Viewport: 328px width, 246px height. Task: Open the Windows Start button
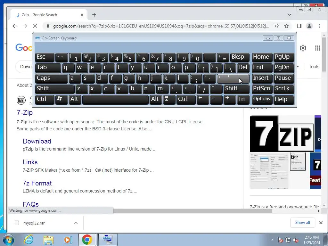tap(8, 240)
